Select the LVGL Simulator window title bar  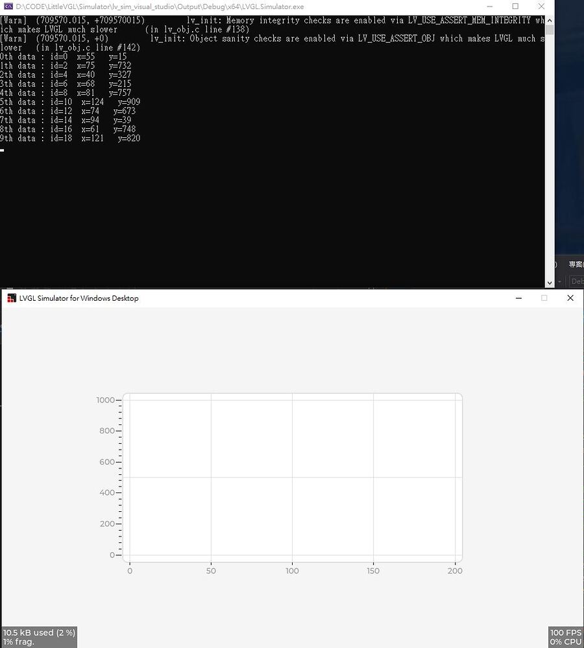[260, 298]
